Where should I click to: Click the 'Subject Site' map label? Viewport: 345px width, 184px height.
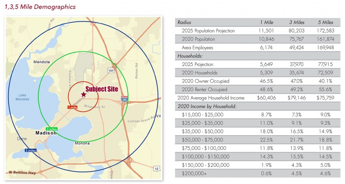pyautogui.click(x=102, y=89)
